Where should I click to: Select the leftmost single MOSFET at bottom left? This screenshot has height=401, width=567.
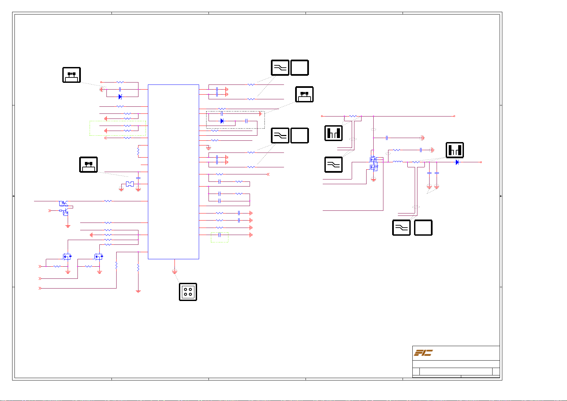tap(67, 257)
